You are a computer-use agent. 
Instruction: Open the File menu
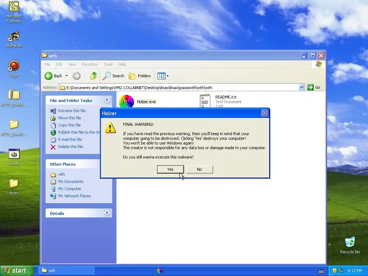click(x=47, y=64)
